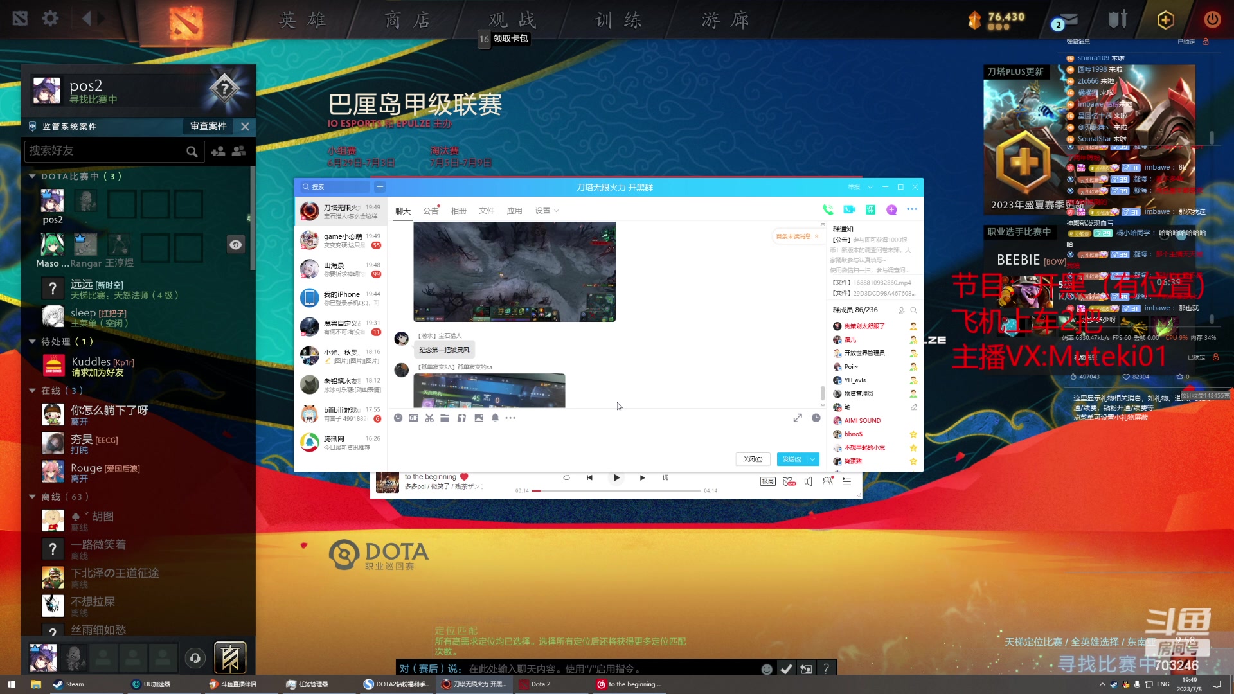
Task: Open Steam from the taskbar
Action: (69, 684)
